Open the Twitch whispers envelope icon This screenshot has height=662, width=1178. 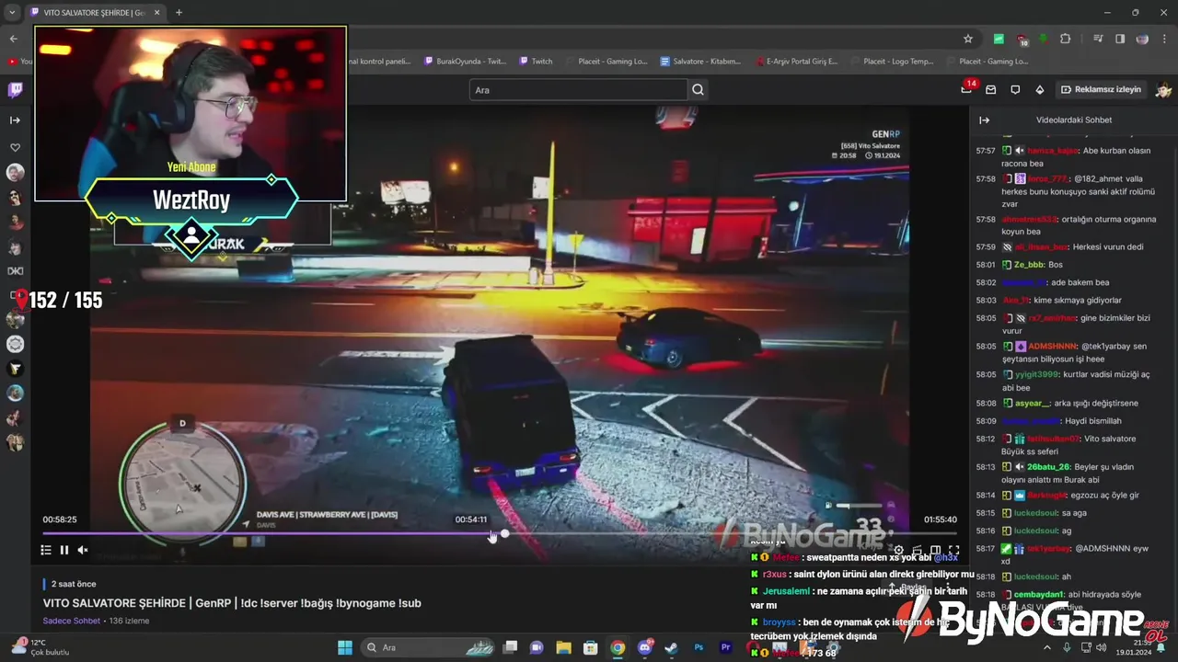tap(991, 90)
